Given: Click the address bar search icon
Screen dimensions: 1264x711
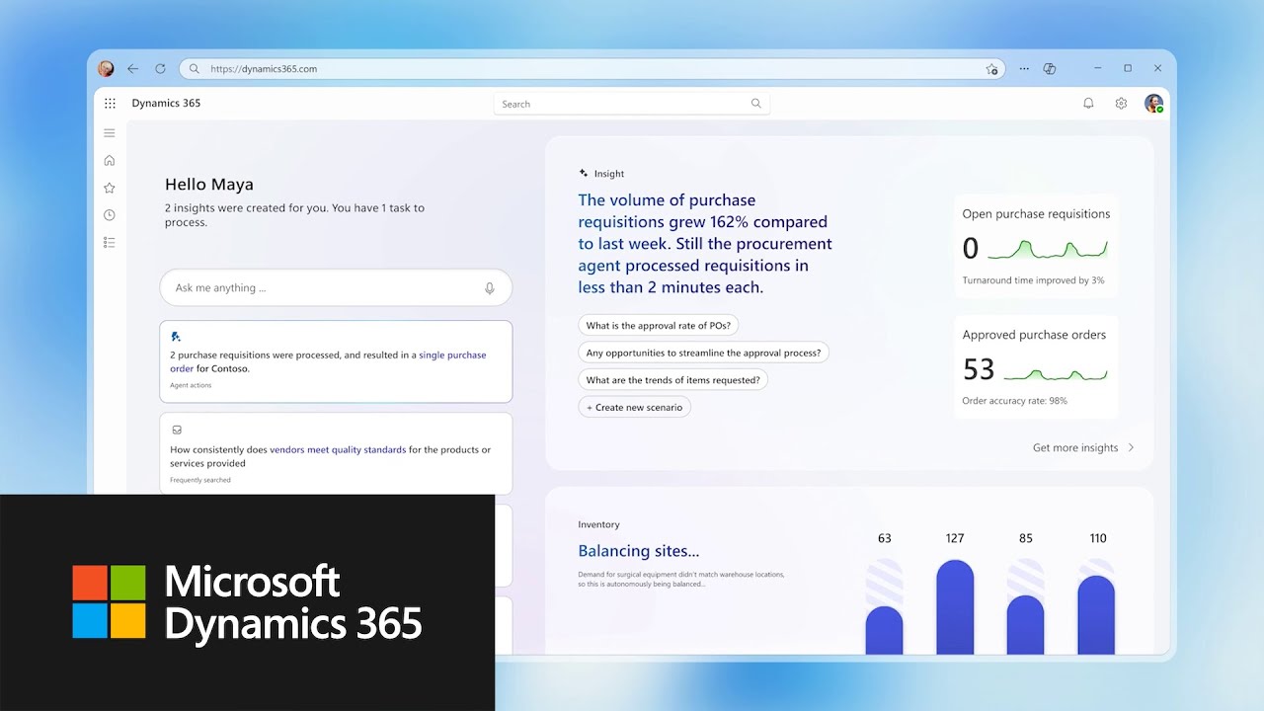Looking at the screenshot, I should coord(195,69).
